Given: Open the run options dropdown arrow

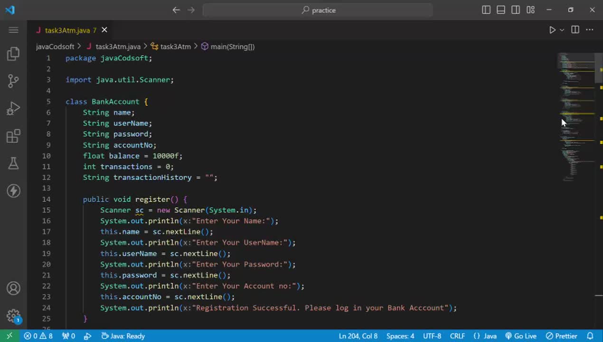Looking at the screenshot, I should 562,30.
